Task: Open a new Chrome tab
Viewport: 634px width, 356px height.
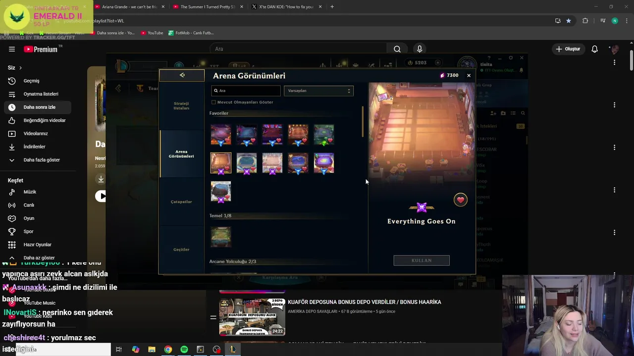Action: point(332,7)
